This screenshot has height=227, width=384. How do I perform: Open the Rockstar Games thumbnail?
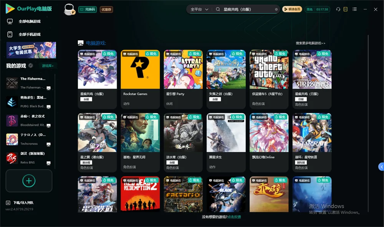coord(140,69)
